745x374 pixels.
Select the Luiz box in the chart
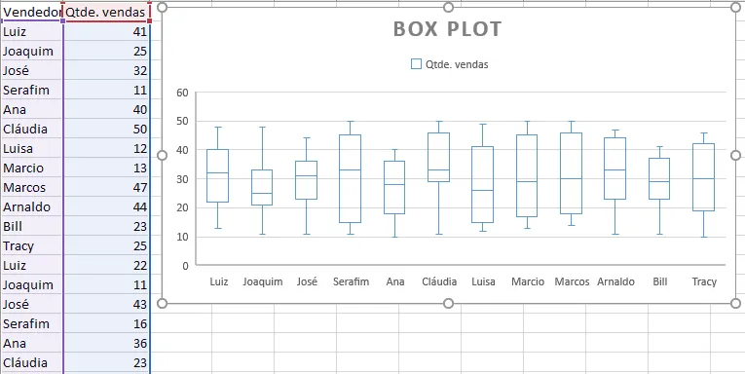[x=217, y=176]
